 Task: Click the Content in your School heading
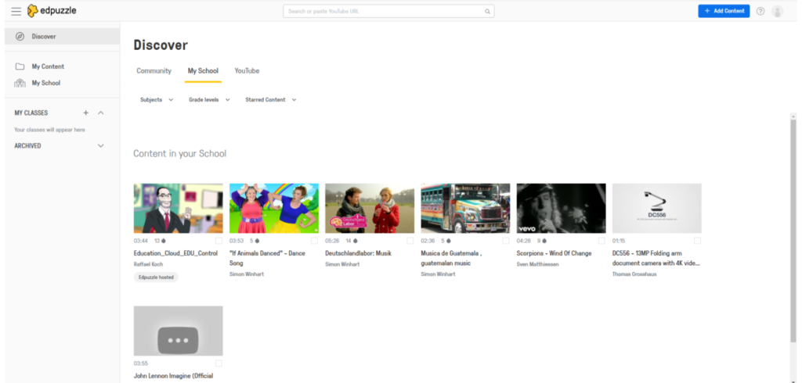point(179,154)
